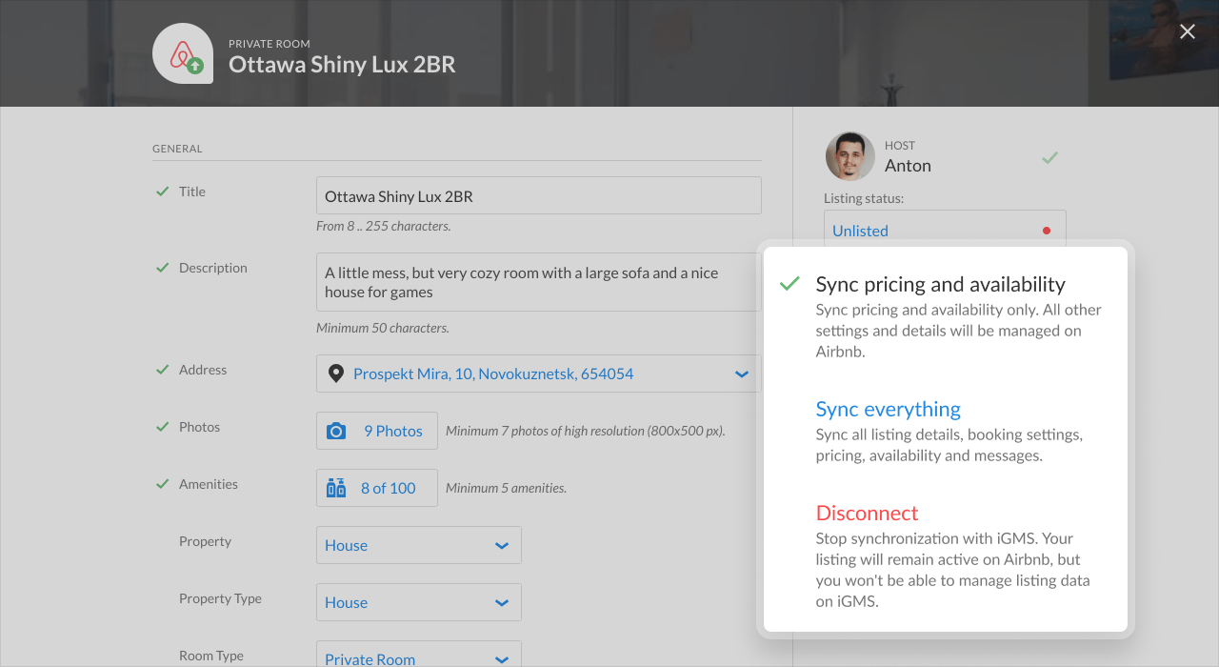Toggle the checkmark next to Description
This screenshot has height=667, width=1219.
(161, 267)
